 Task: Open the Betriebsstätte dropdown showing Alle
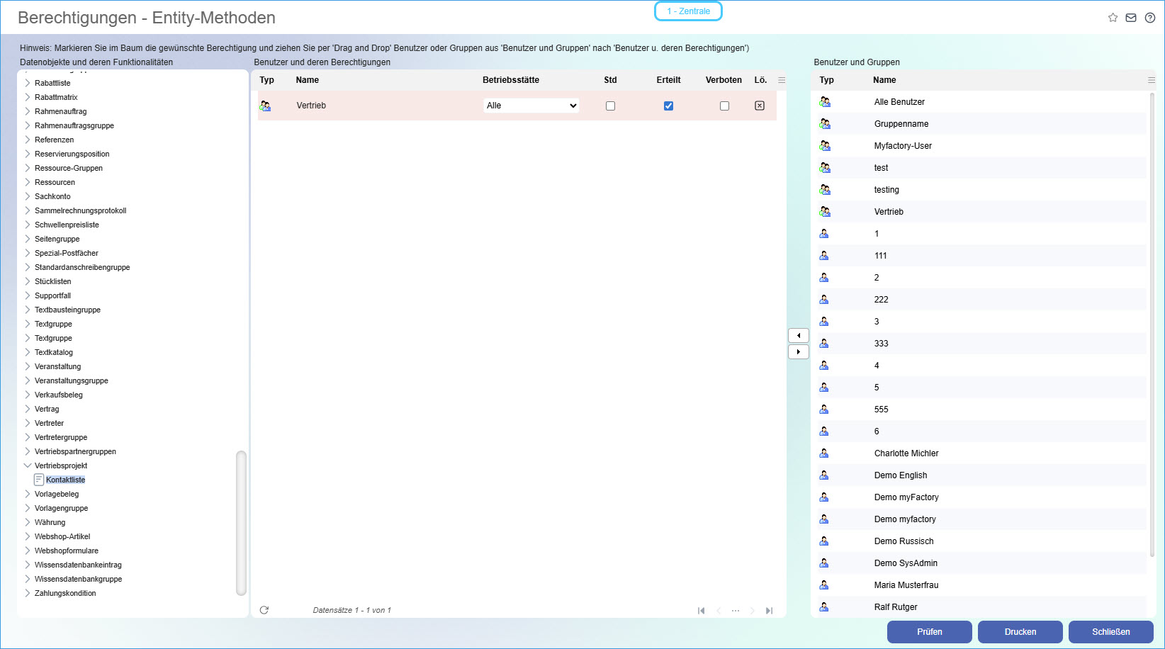tap(531, 106)
